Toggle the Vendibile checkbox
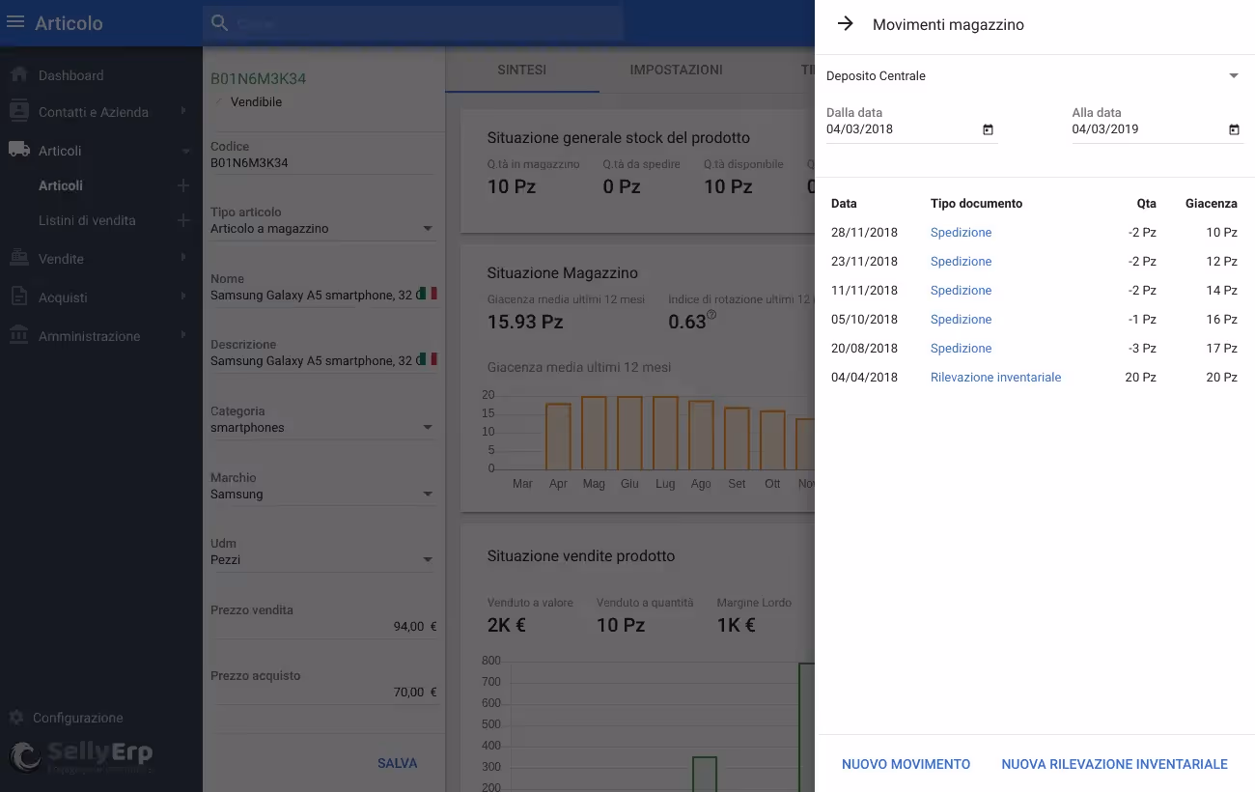This screenshot has height=792, width=1255. point(219,101)
